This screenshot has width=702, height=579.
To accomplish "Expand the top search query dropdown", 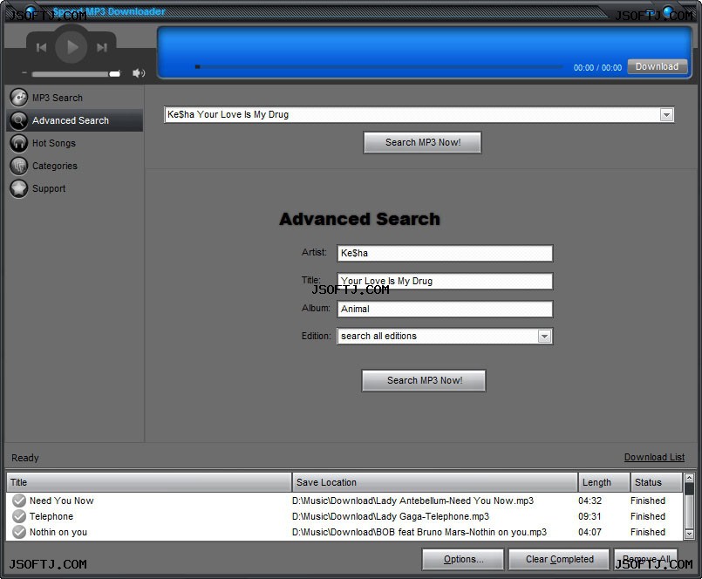I will (x=666, y=114).
